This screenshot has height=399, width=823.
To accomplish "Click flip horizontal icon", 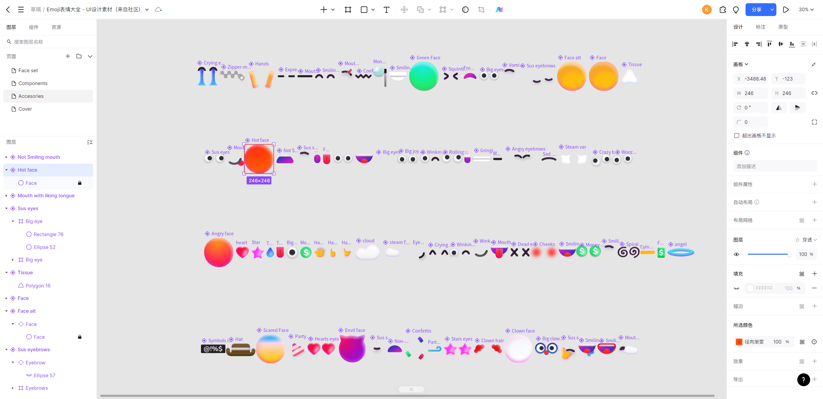I will (x=779, y=108).
